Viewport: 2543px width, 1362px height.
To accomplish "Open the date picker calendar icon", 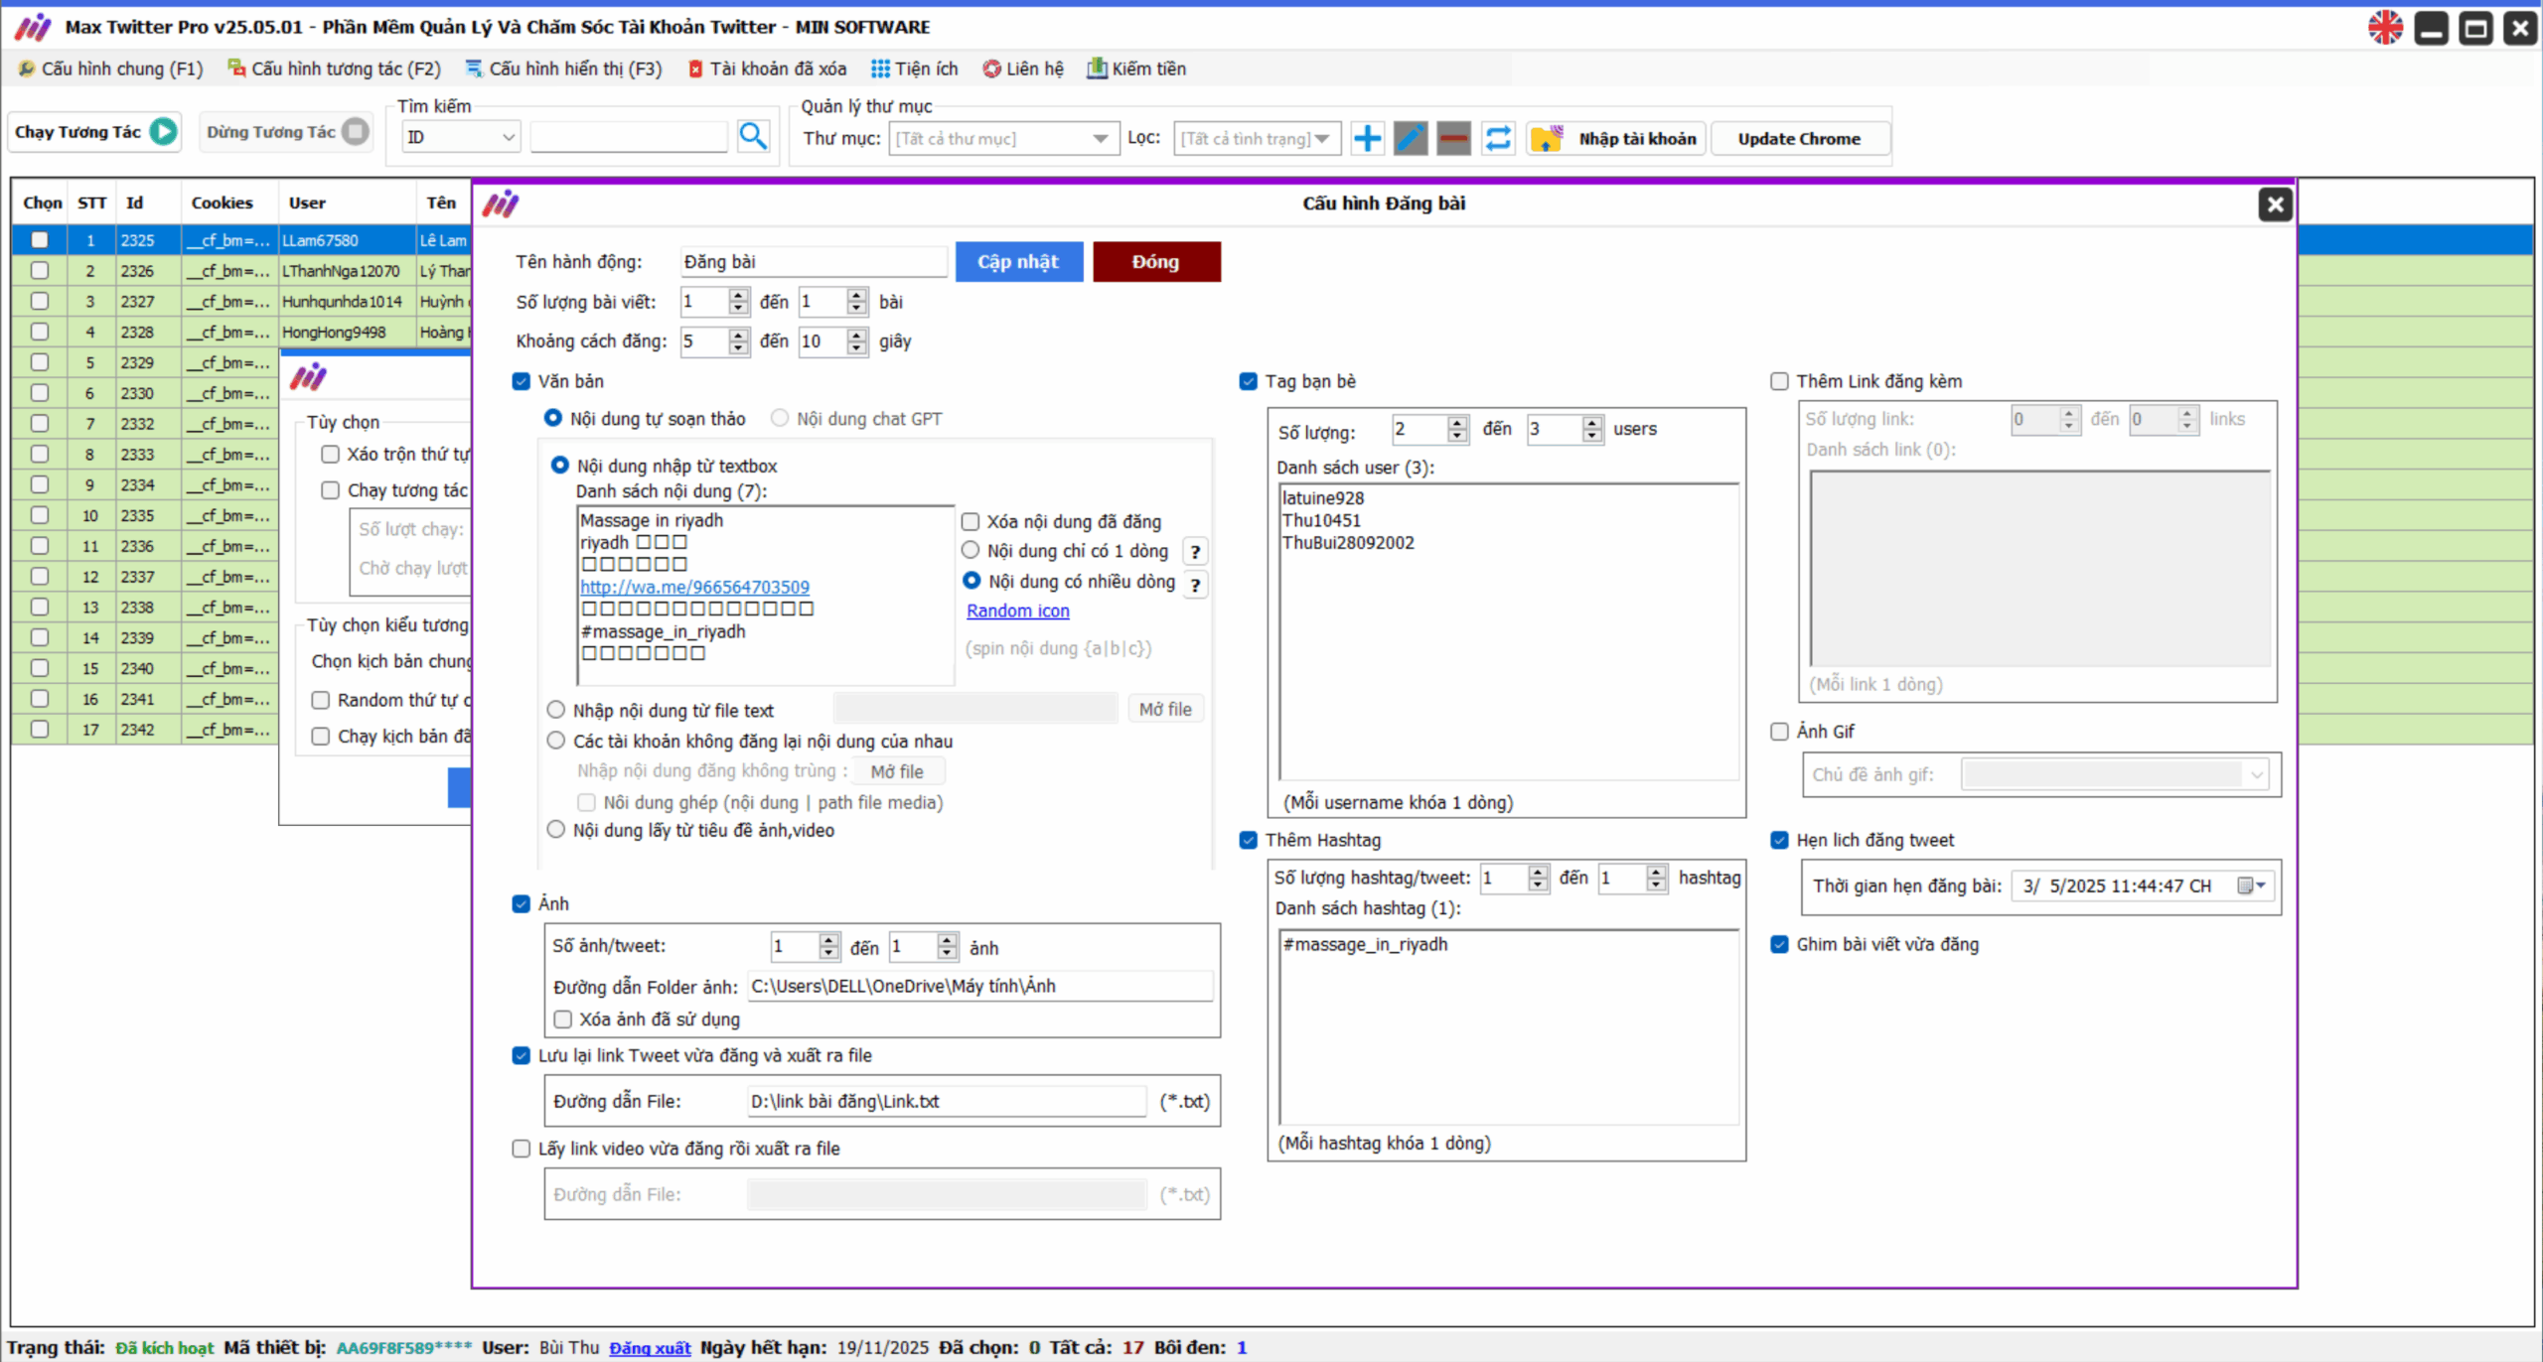I will click(2252, 885).
